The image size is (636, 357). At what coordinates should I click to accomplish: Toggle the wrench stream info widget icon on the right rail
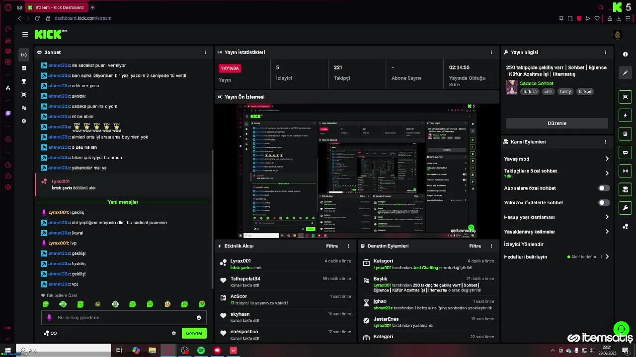625,208
